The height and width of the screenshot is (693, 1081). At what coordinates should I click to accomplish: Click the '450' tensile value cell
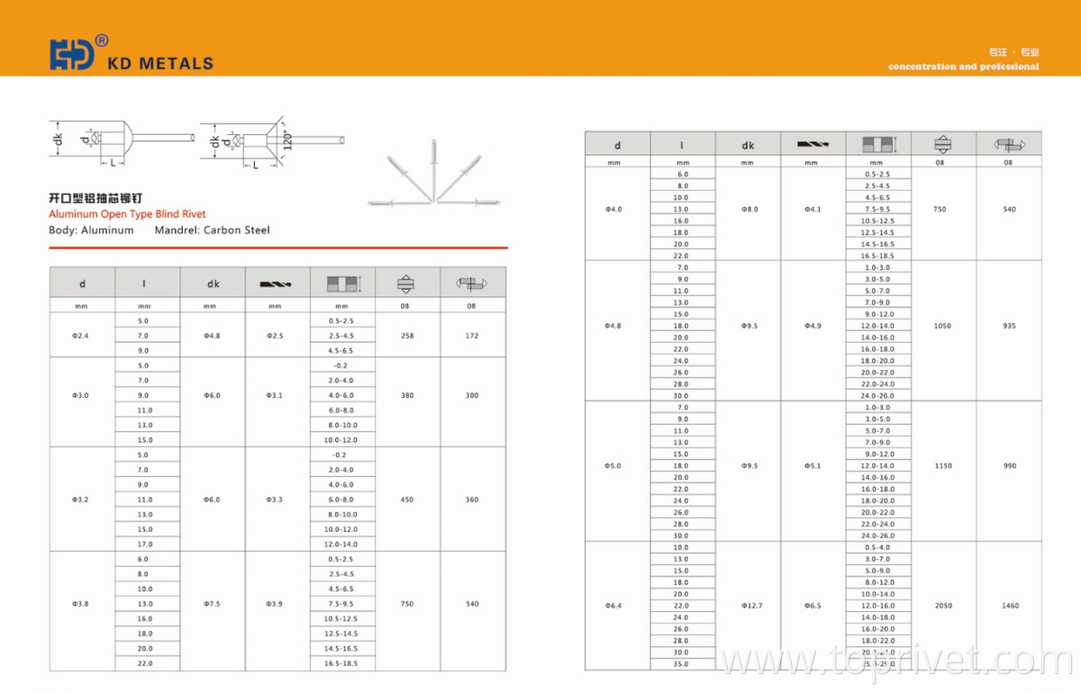click(407, 499)
